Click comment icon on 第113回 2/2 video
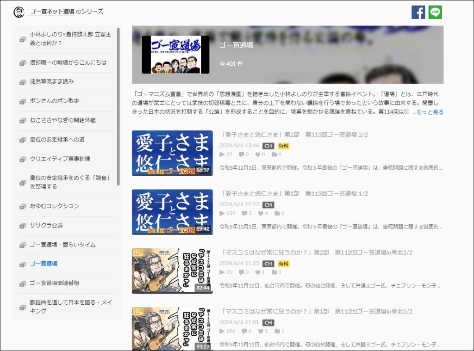Image resolution: width=474 pixels, height=351 pixels. click(x=242, y=154)
